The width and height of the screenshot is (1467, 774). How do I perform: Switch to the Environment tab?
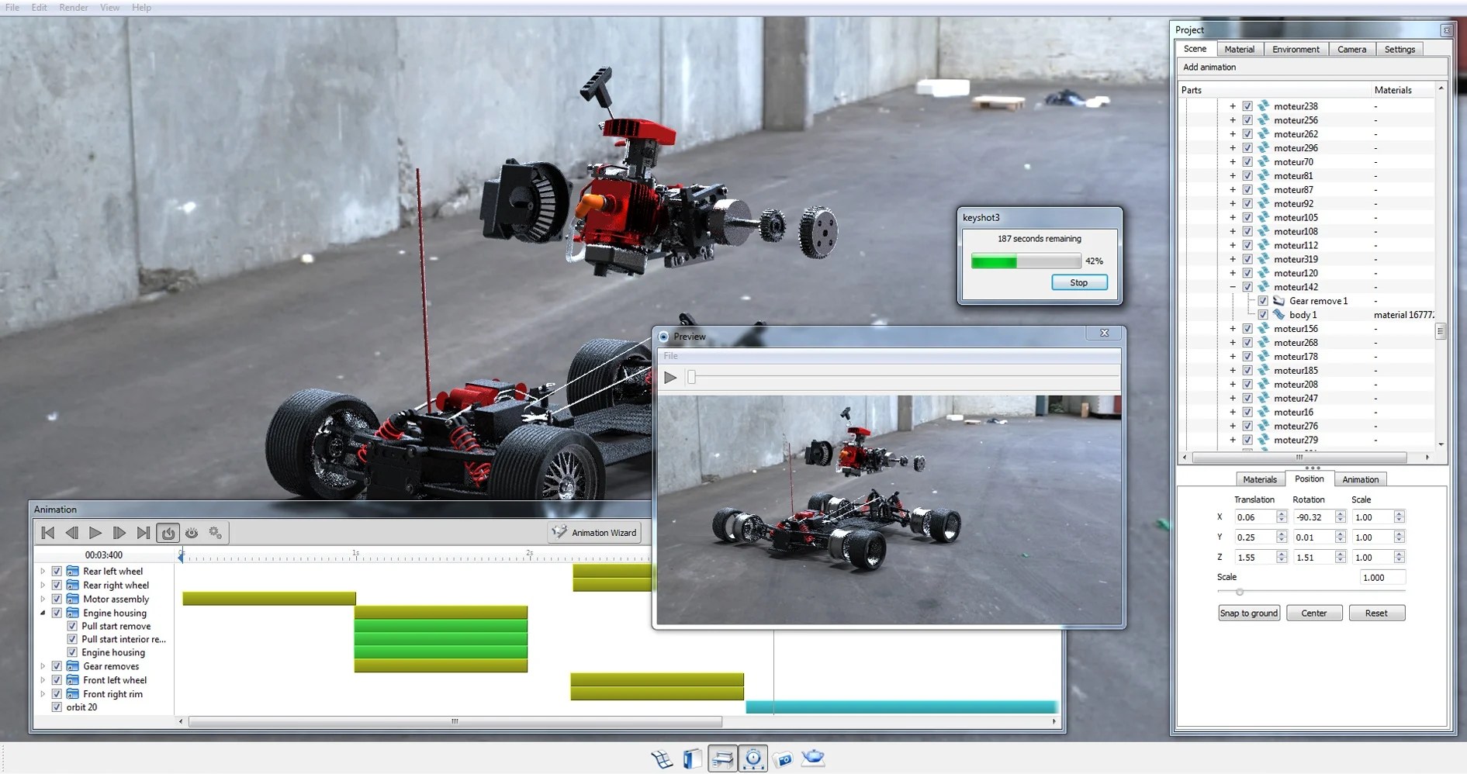[x=1296, y=49]
